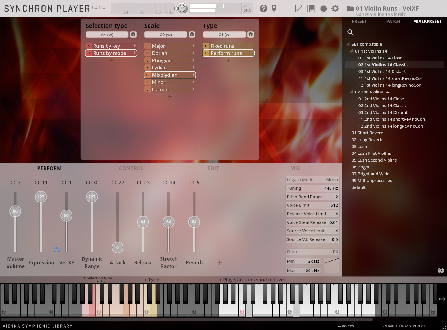Click the resize window arrow icon
The width and height of the screenshot is (447, 330).
pyautogui.click(x=299, y=9)
